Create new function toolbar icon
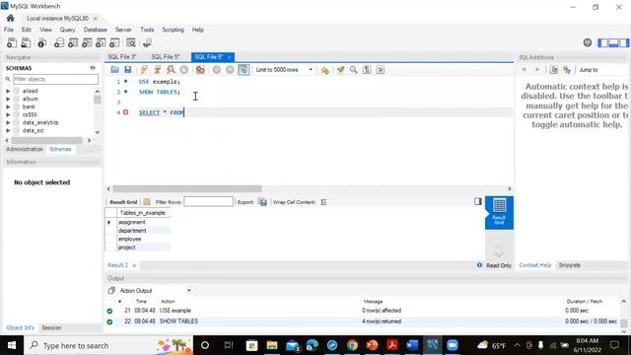The image size is (631, 355). point(114,42)
